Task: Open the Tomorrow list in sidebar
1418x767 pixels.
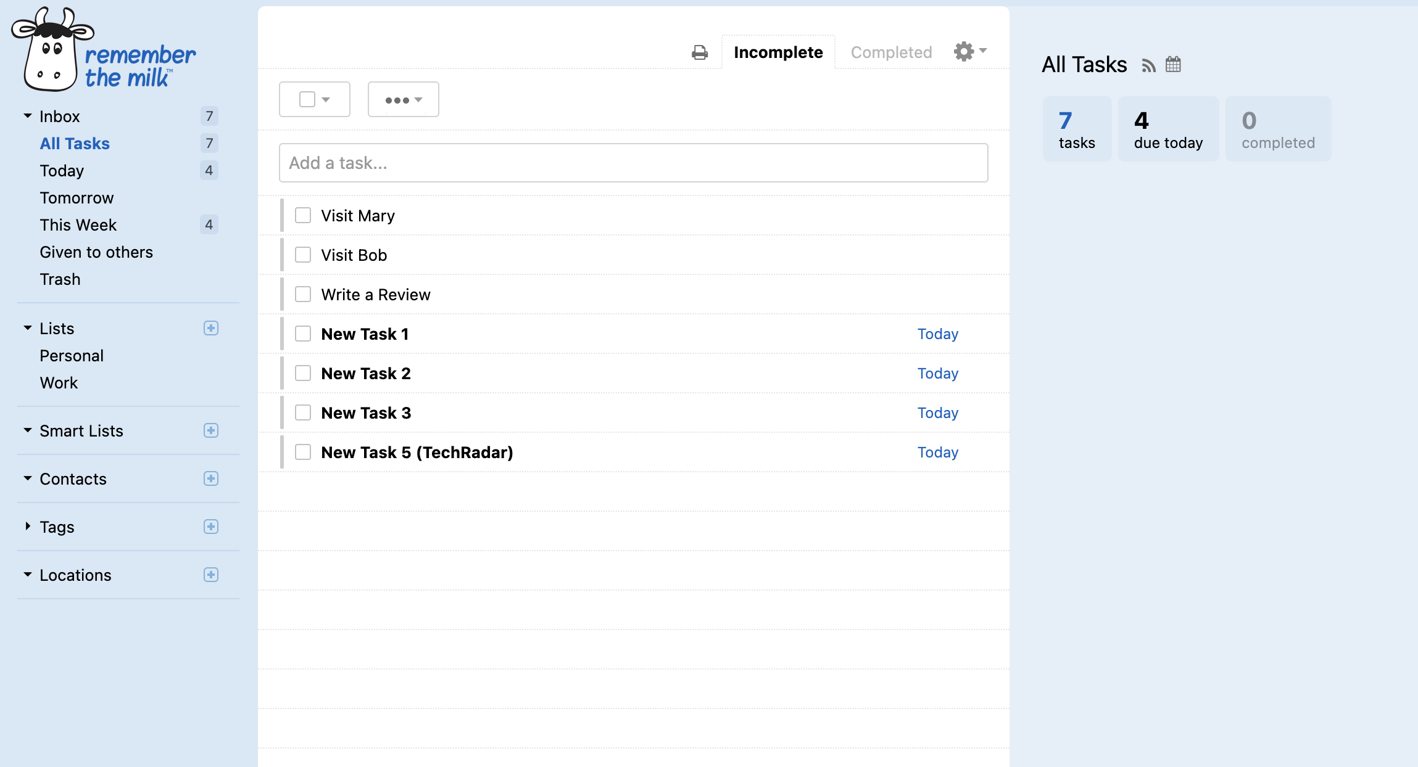Action: [x=77, y=198]
